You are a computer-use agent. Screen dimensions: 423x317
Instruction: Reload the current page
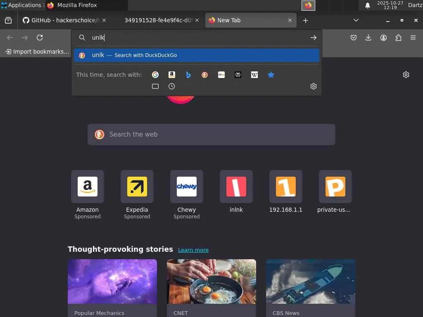point(40,38)
